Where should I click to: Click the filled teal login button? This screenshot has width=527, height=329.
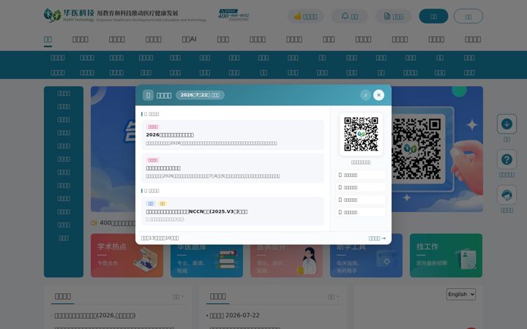433,16
